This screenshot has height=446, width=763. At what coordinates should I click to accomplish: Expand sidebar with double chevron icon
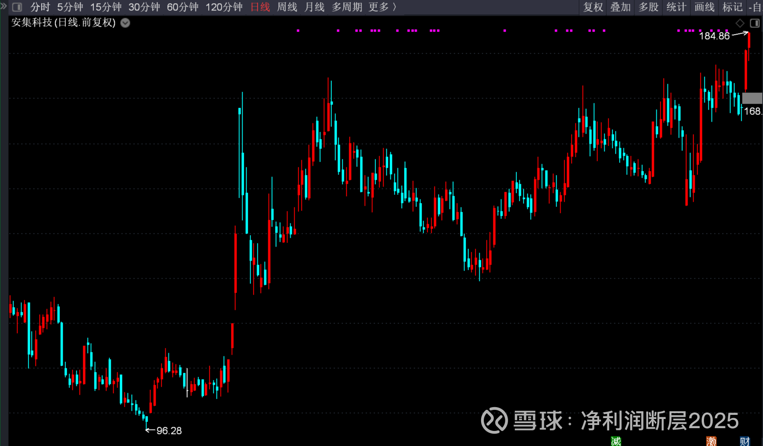(4, 6)
